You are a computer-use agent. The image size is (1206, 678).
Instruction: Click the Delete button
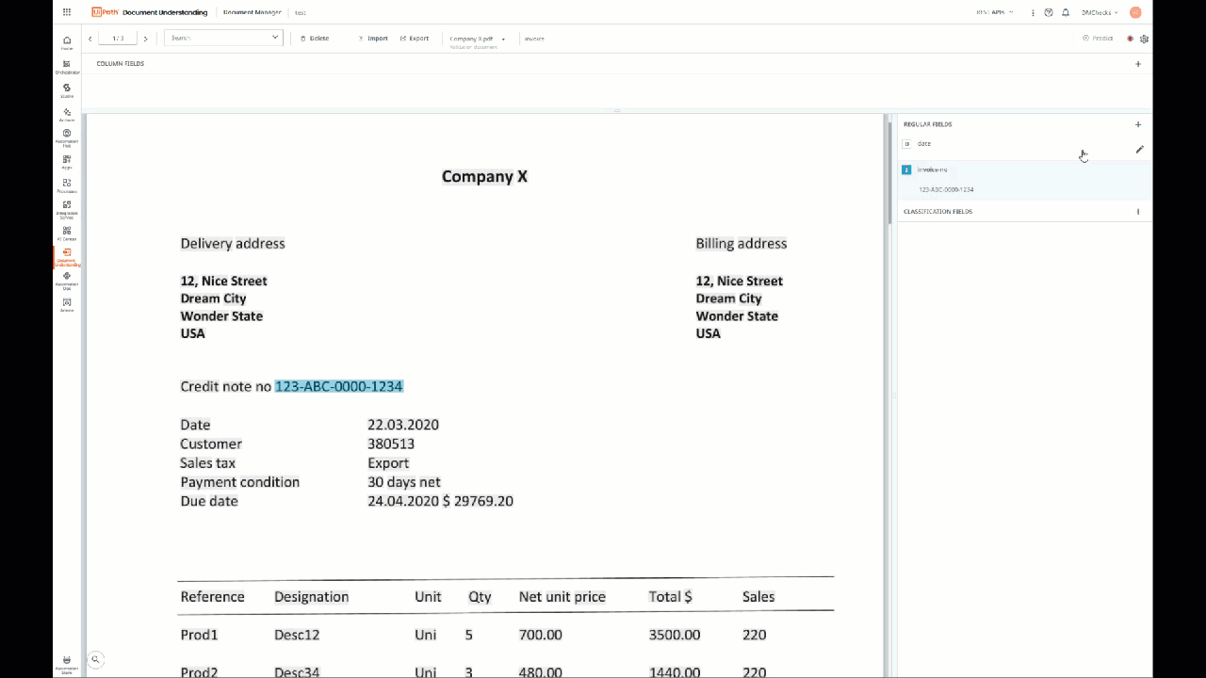click(315, 39)
